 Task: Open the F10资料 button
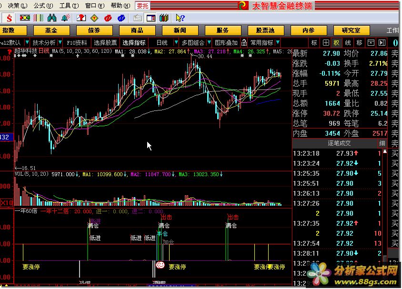click(77, 42)
